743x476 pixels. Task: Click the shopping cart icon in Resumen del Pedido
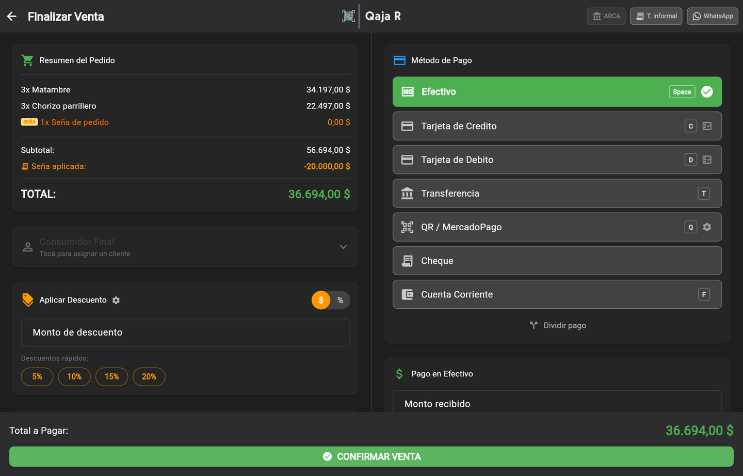[27, 60]
